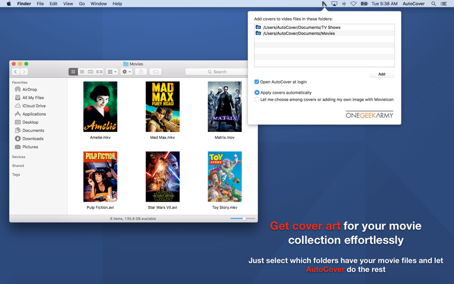Toggle Open AutoCover at login checkbox

pyautogui.click(x=257, y=82)
